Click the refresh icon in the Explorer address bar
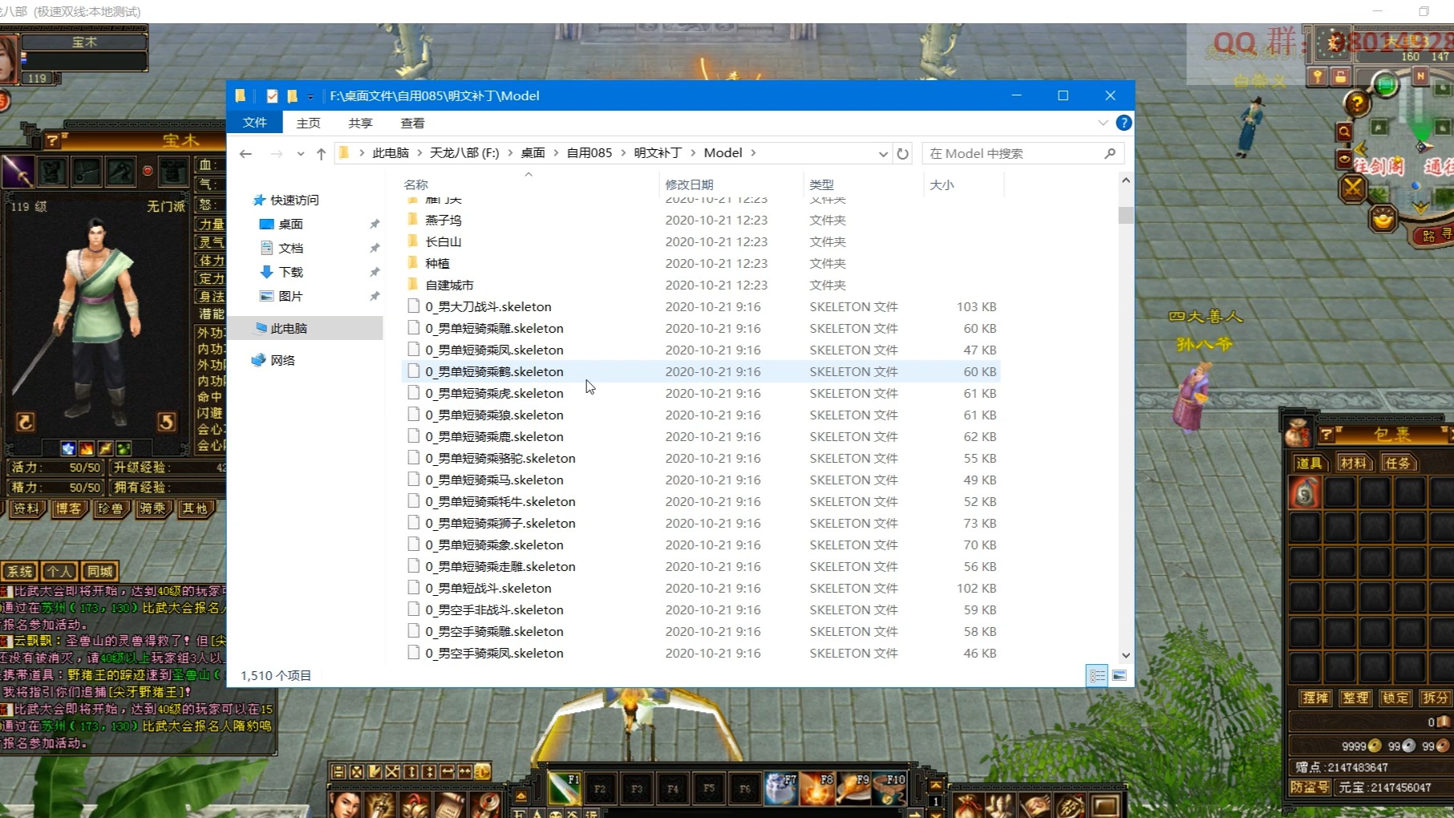The image size is (1454, 818). [903, 153]
